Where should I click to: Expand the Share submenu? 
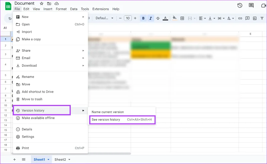50,51
